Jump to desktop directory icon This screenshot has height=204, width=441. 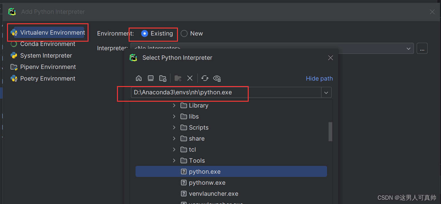(x=151, y=78)
